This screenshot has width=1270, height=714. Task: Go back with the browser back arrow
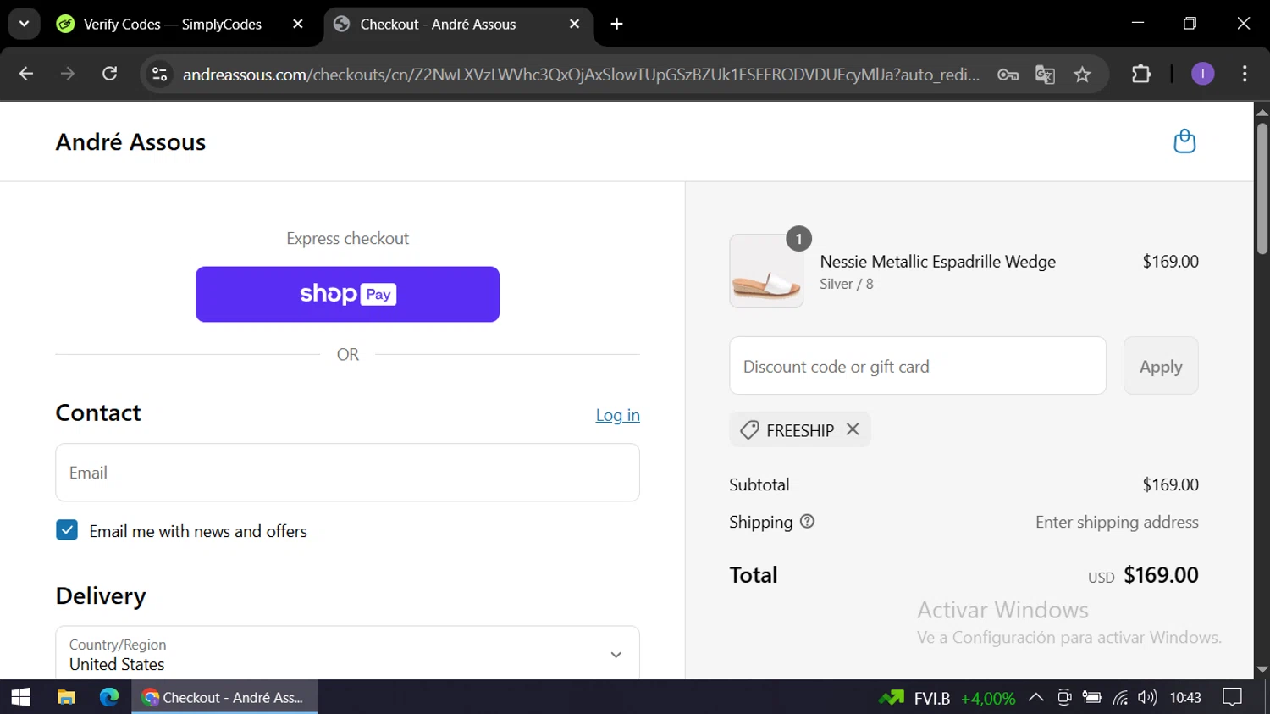(25, 74)
